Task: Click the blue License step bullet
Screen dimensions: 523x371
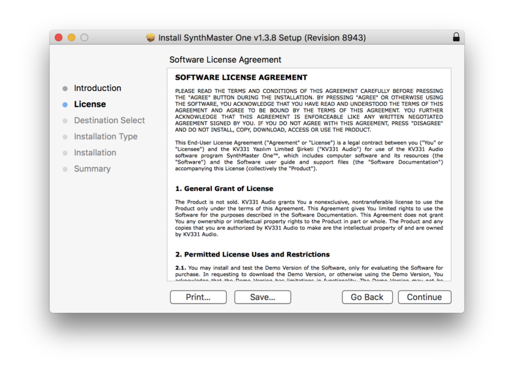Action: [65, 105]
